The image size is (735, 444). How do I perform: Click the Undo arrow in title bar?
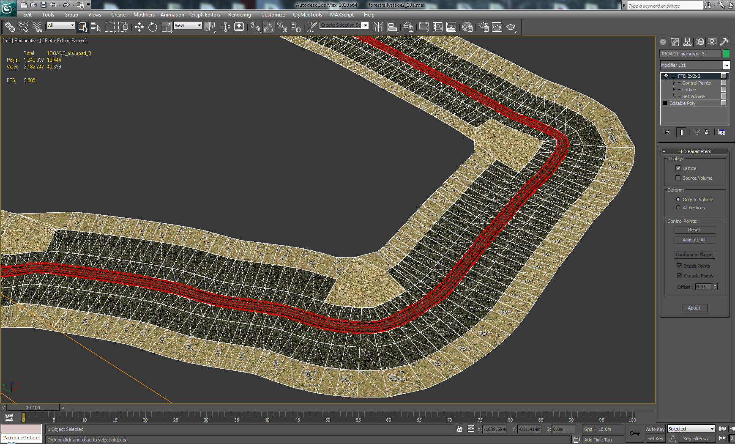pyautogui.click(x=53, y=5)
